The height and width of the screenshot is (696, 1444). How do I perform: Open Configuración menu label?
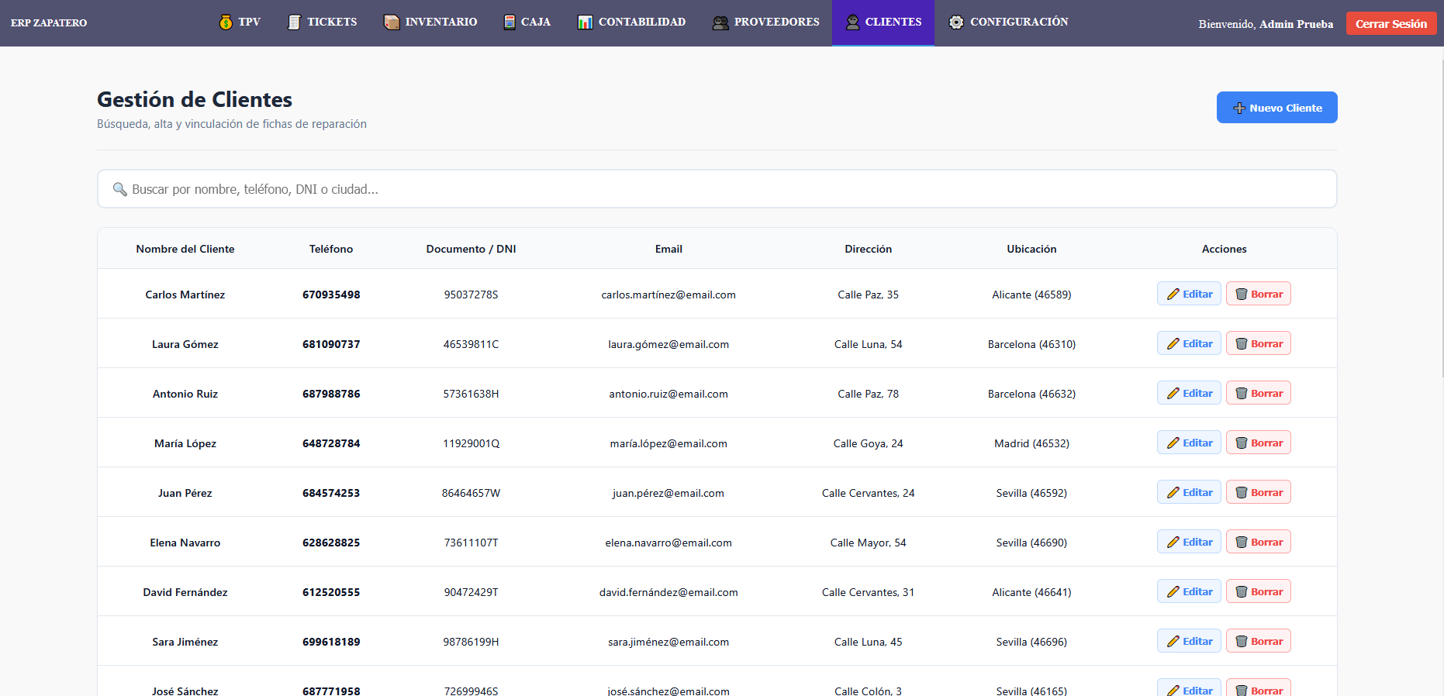click(1019, 22)
